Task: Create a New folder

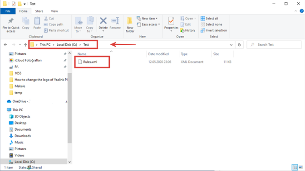Action: 130,25
